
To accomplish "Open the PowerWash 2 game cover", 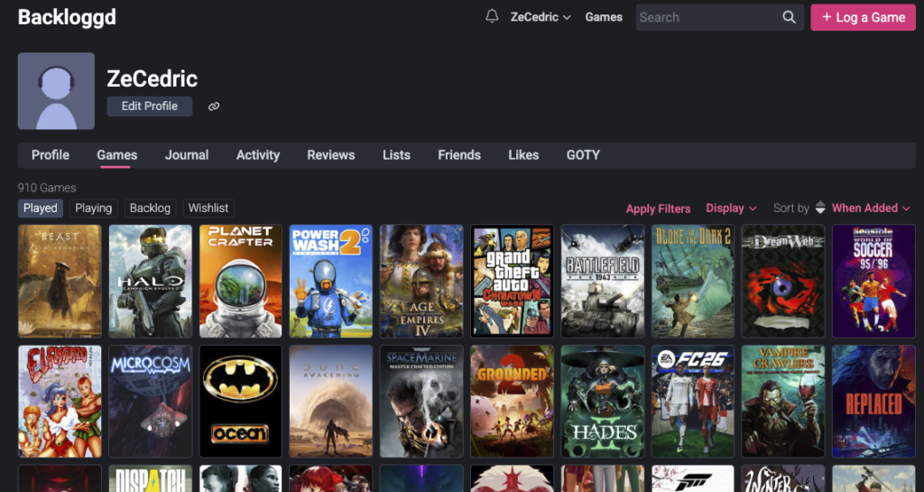I will (331, 281).
